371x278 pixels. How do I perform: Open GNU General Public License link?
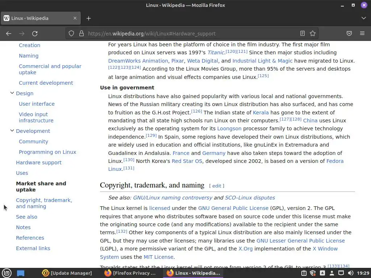click(x=233, y=208)
